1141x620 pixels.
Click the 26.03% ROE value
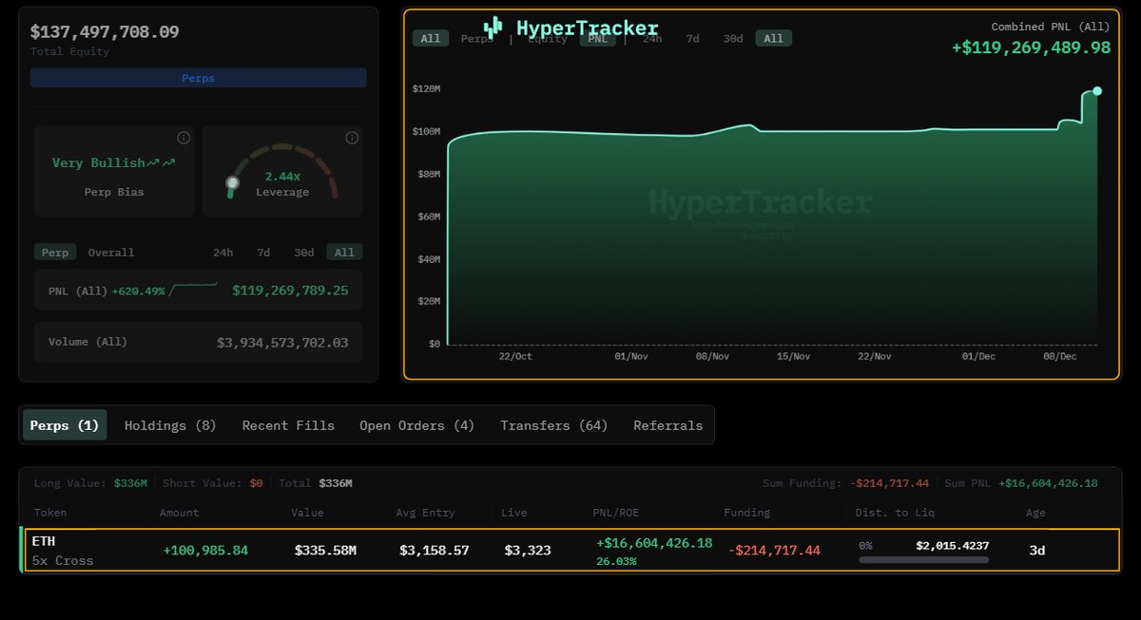pos(616,561)
